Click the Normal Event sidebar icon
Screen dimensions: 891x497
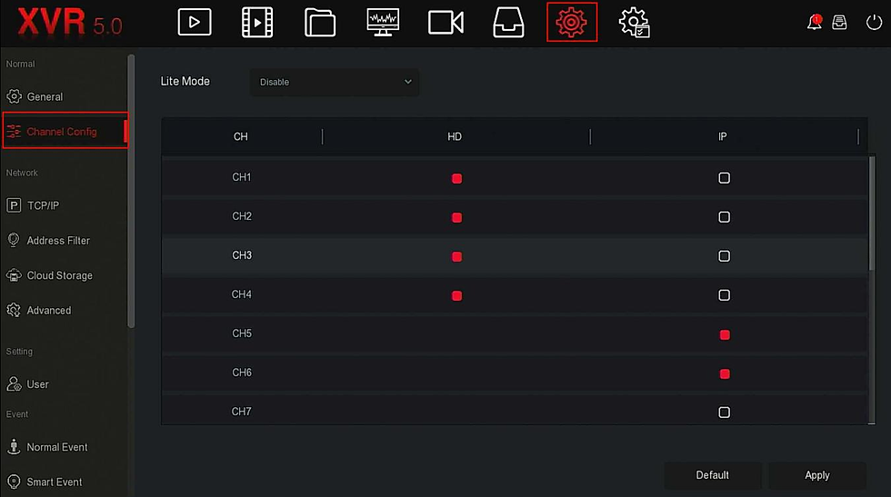tap(14, 447)
